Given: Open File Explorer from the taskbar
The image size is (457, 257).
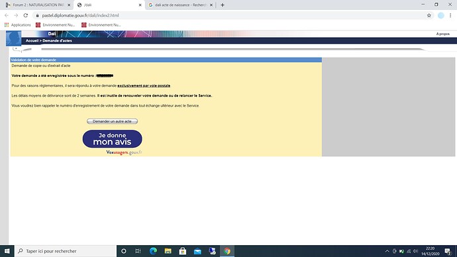Looking at the screenshot, I should click(x=168, y=251).
